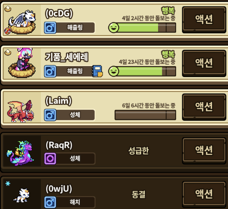Viewport: 228px width, 209px height.
Task: Select the white 해치 dragon (0wjU) thumbnail
Action: coord(22,195)
